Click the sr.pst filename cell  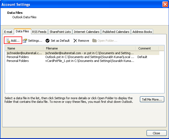click(89, 53)
